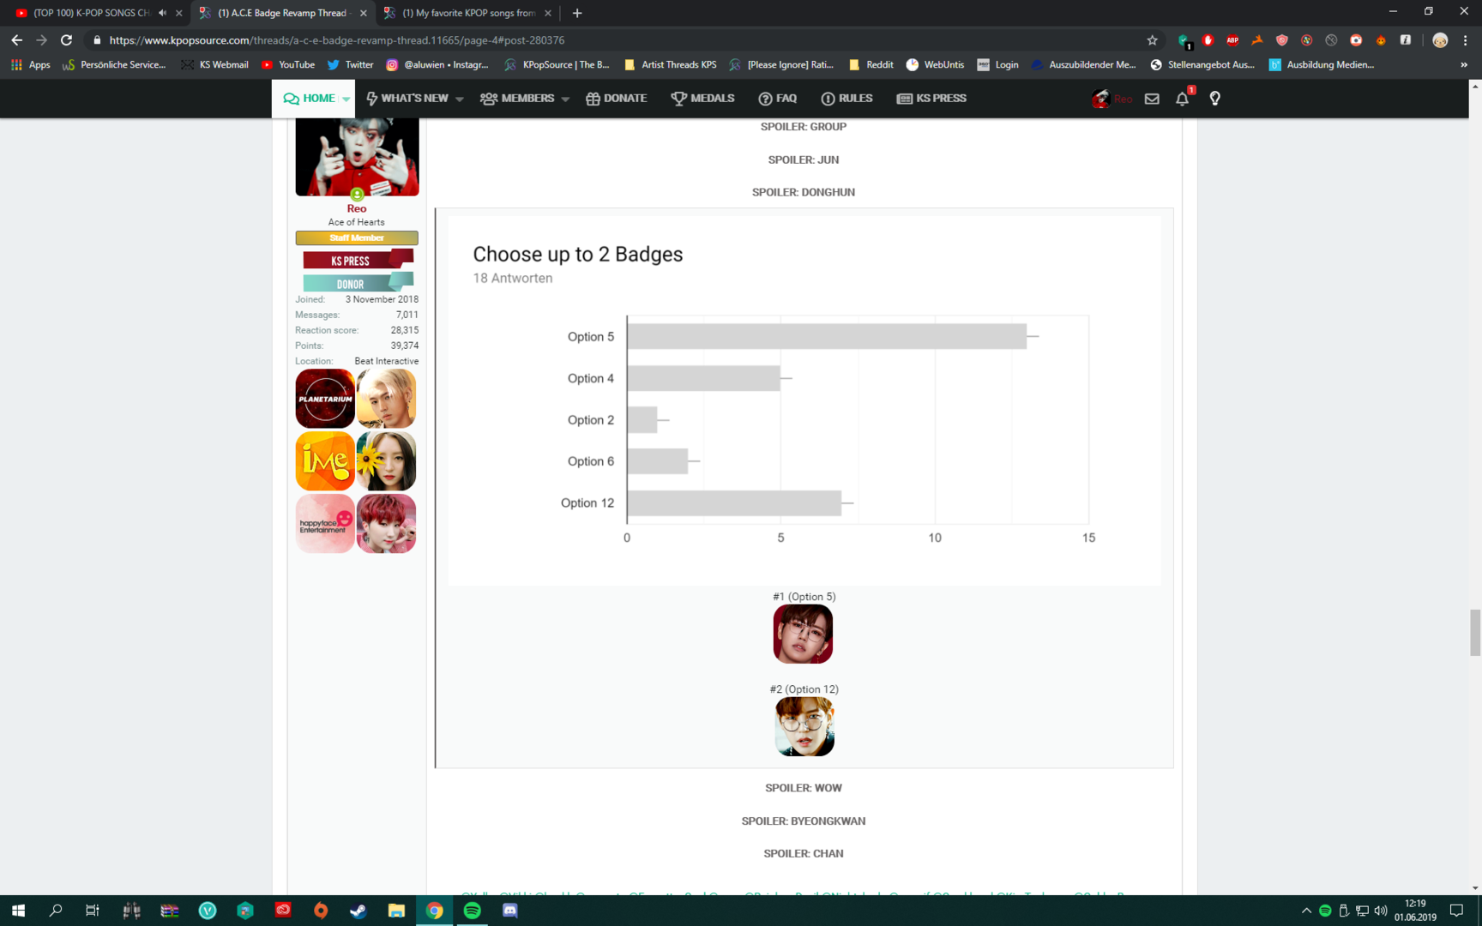Screen dimensions: 1482x926
Task: Open a new tab with plus icon
Action: click(x=577, y=13)
